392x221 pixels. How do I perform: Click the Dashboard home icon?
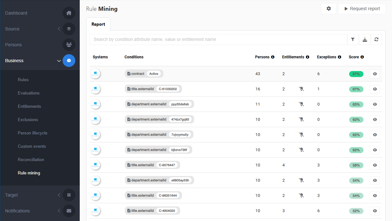click(69, 13)
